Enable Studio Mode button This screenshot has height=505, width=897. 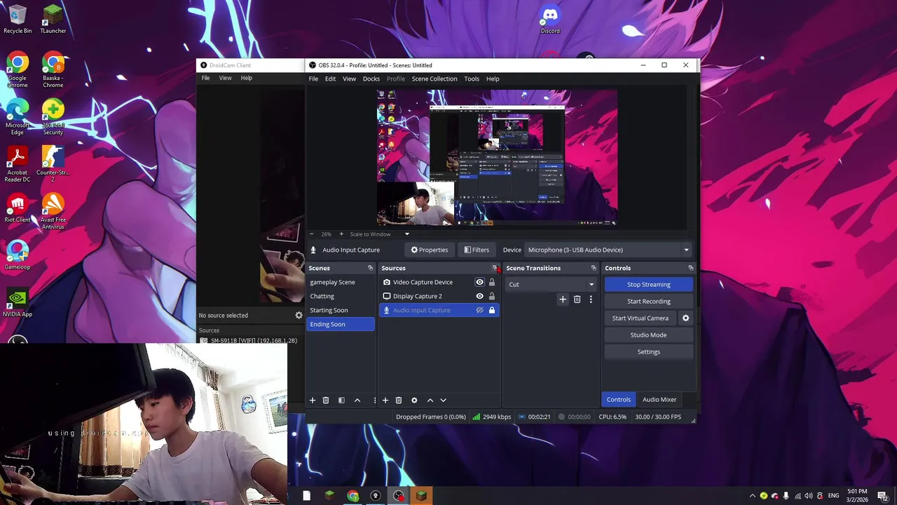(648, 335)
